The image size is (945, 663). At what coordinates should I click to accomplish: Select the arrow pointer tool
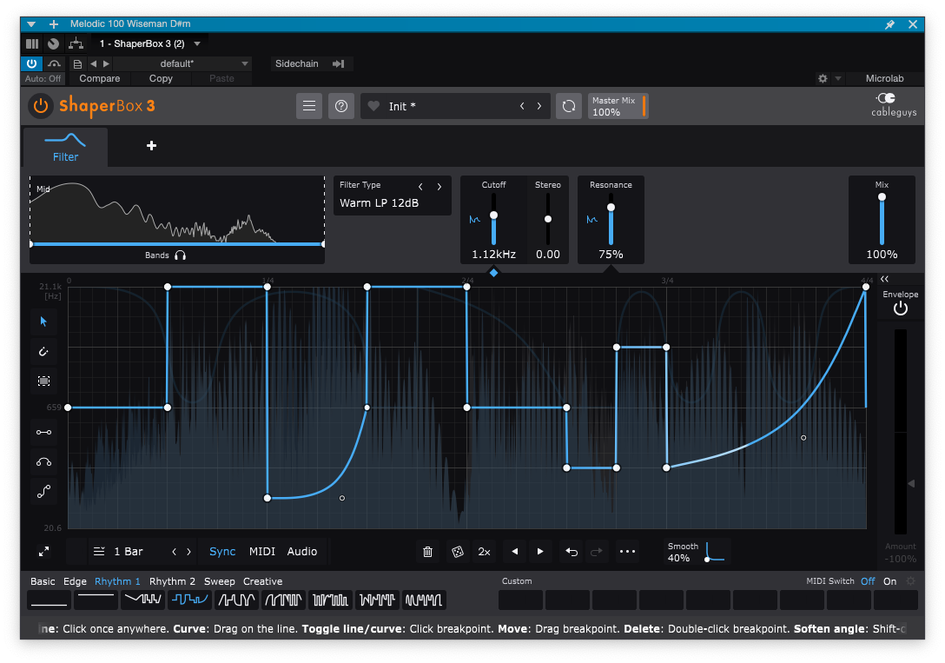[43, 322]
